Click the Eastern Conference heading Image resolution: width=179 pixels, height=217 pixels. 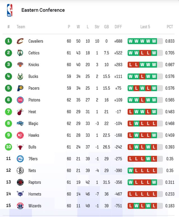[43, 10]
